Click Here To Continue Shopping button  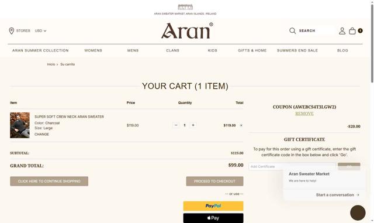pos(49,181)
